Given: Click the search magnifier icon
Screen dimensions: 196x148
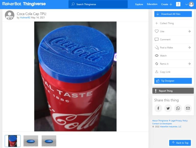Looking at the screenshot, I should click(73, 4).
